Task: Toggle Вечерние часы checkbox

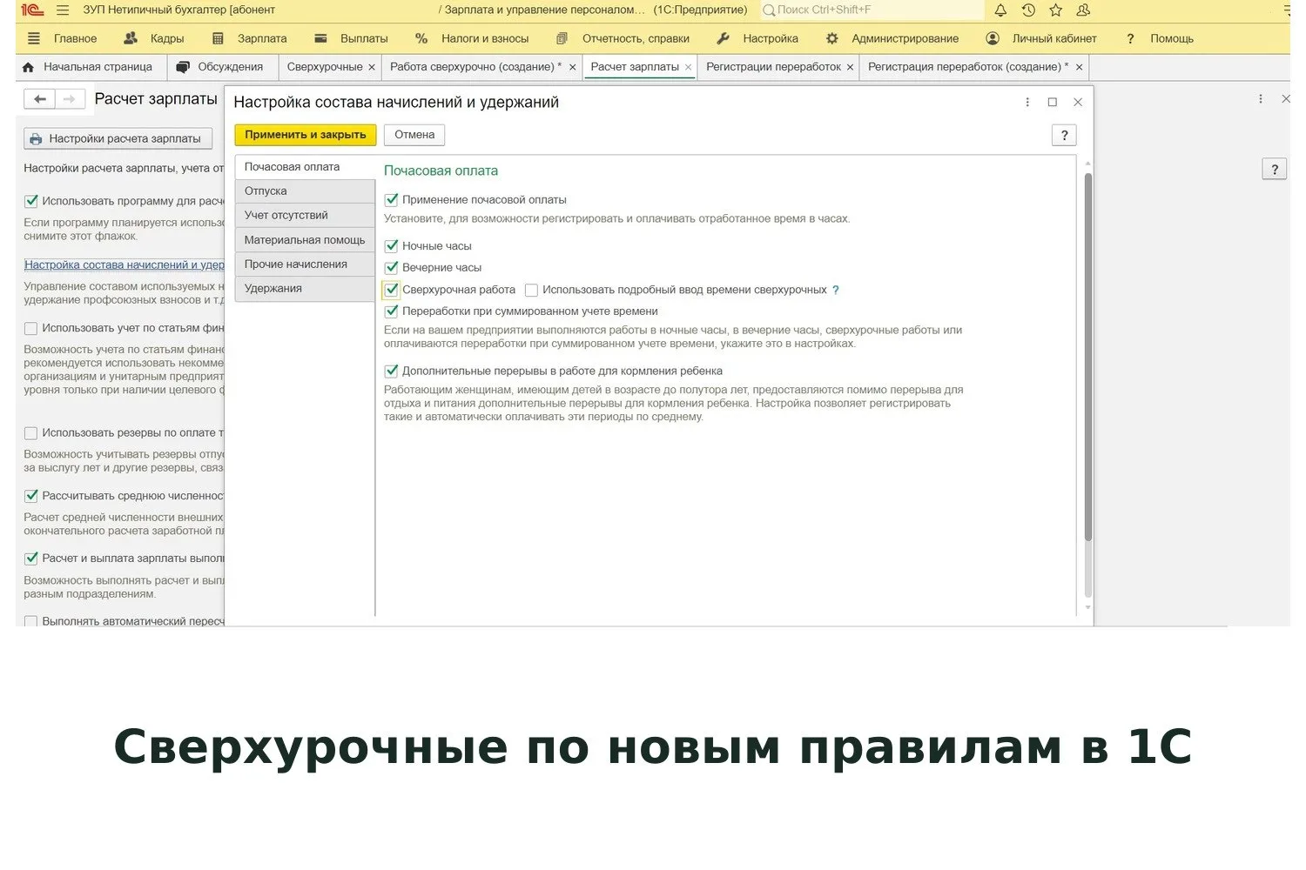Action: pos(392,268)
